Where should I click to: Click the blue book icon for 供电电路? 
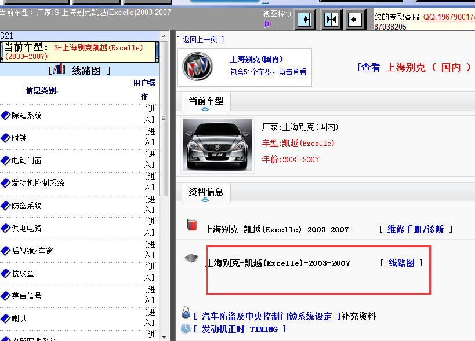[x=5, y=228]
